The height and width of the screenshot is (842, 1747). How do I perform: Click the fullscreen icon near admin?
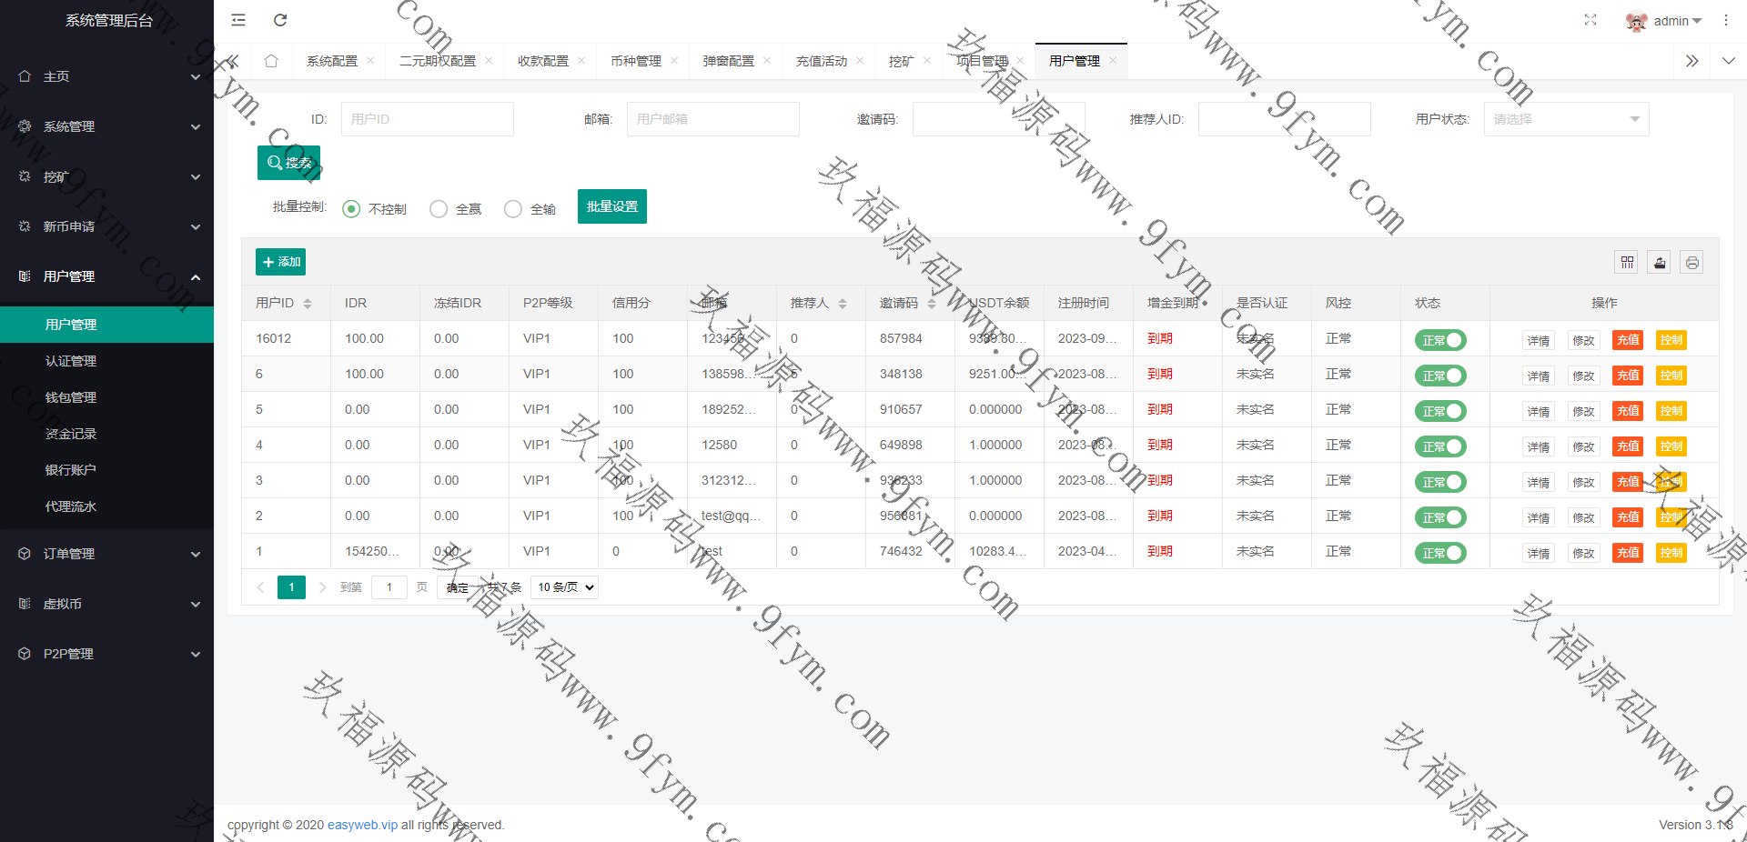pos(1590,20)
